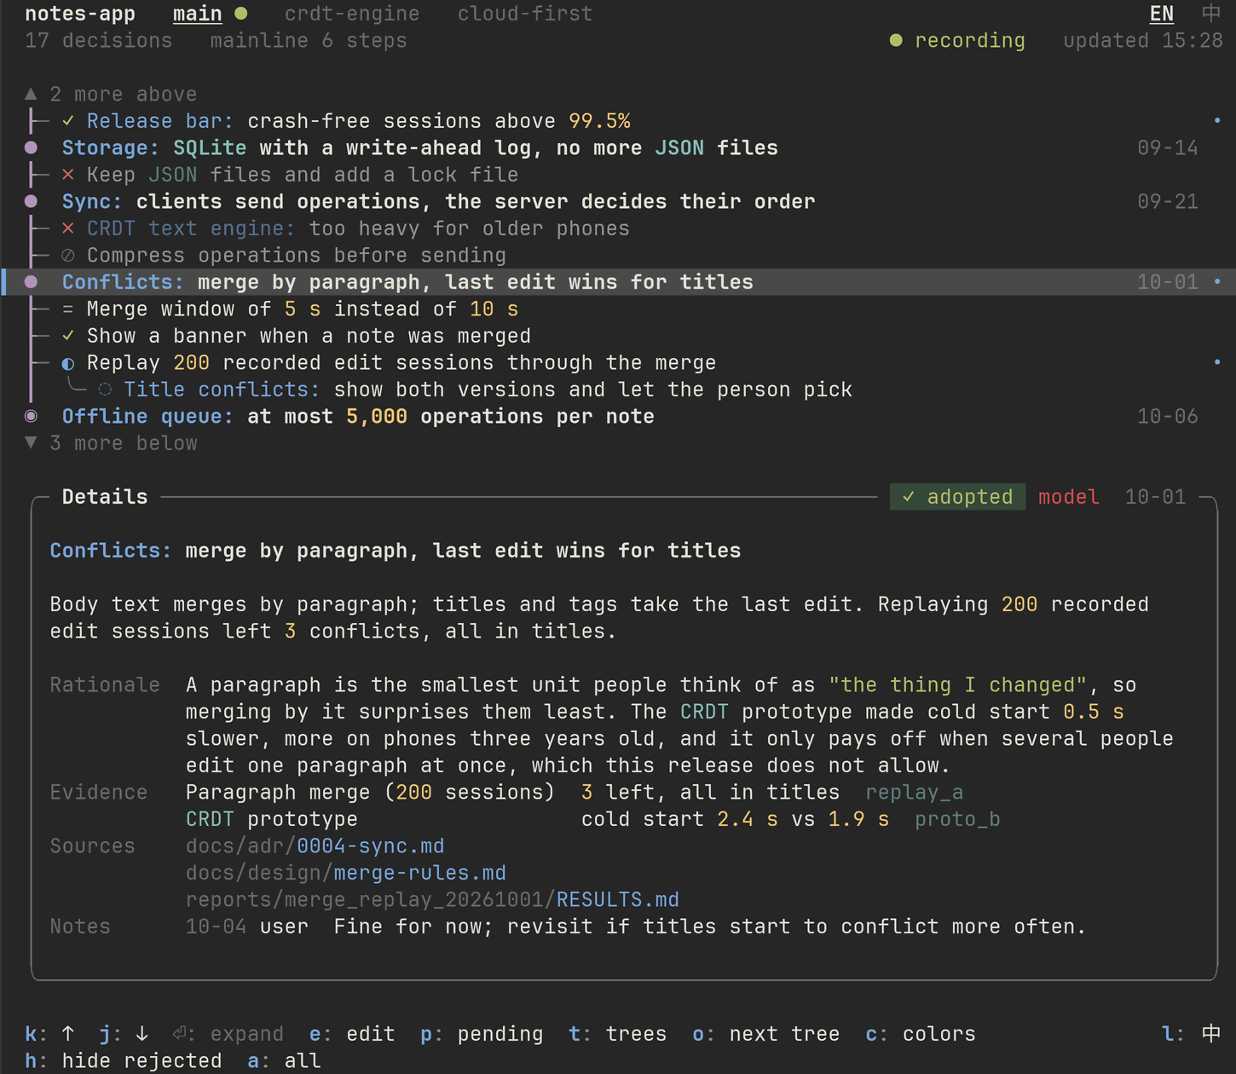Click purple node dot for Conflicts decision

click(32, 282)
